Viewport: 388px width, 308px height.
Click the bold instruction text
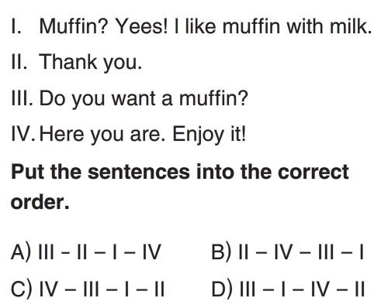180,187
